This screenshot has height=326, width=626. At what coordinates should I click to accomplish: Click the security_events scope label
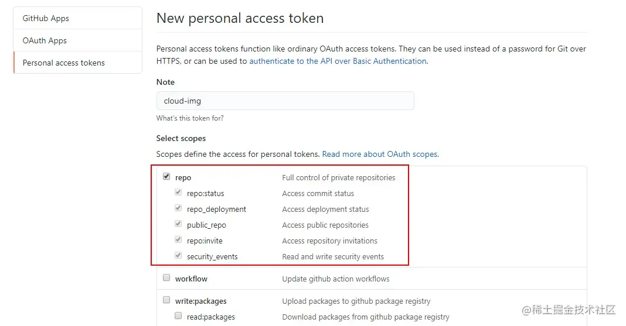point(212,256)
